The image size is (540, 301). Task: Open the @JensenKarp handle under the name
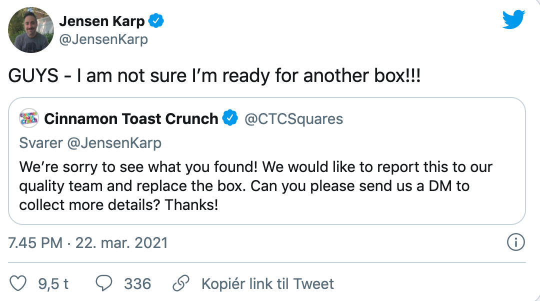pos(103,39)
